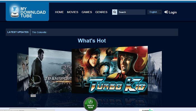The image size is (196, 111).
Task: Click the login arrow icon
Action: coord(166,12)
